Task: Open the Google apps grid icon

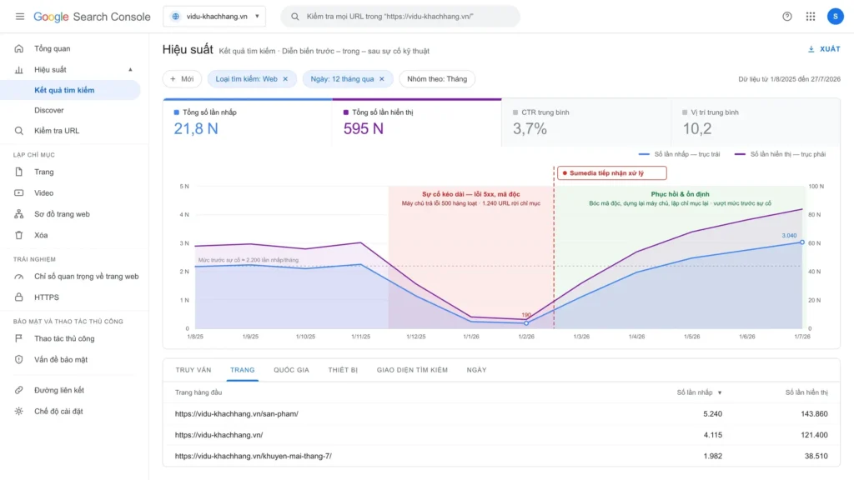Action: pos(811,17)
